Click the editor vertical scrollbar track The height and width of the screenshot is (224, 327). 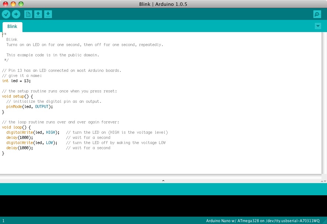[324, 103]
